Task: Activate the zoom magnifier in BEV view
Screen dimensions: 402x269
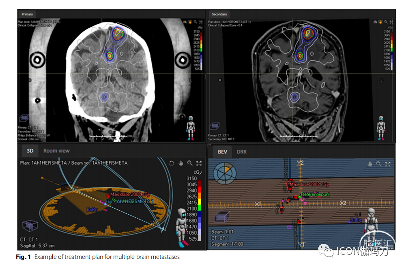Action: (x=378, y=164)
